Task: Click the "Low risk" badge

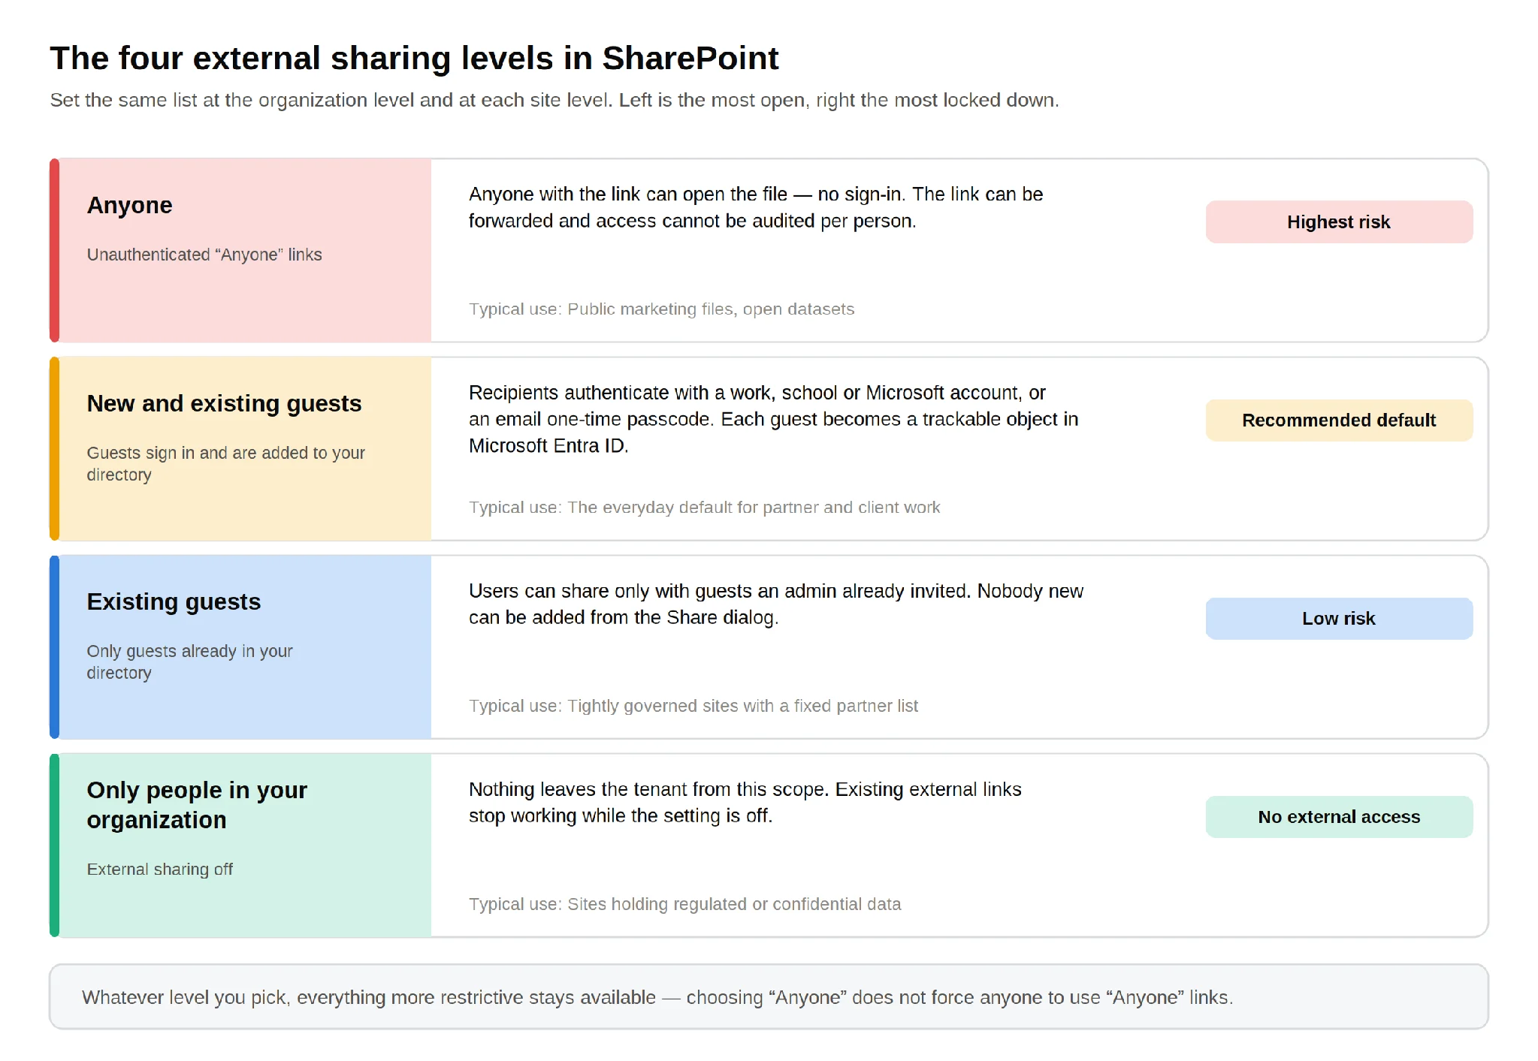Action: point(1339,618)
